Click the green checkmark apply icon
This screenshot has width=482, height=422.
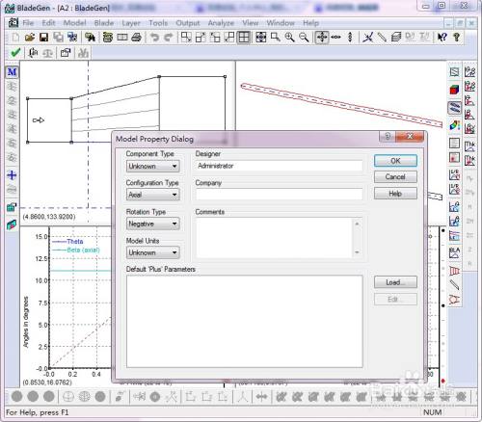15,52
